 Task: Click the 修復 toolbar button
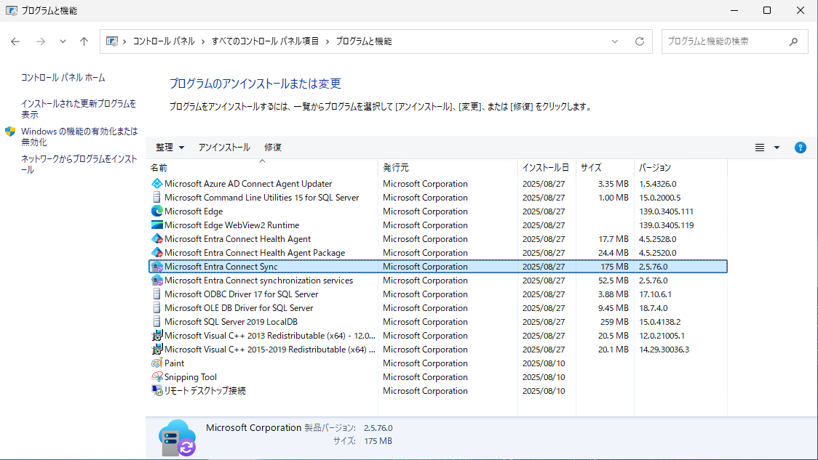(273, 148)
